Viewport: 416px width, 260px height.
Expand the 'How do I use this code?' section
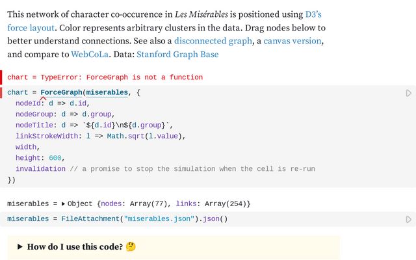[x=20, y=247]
